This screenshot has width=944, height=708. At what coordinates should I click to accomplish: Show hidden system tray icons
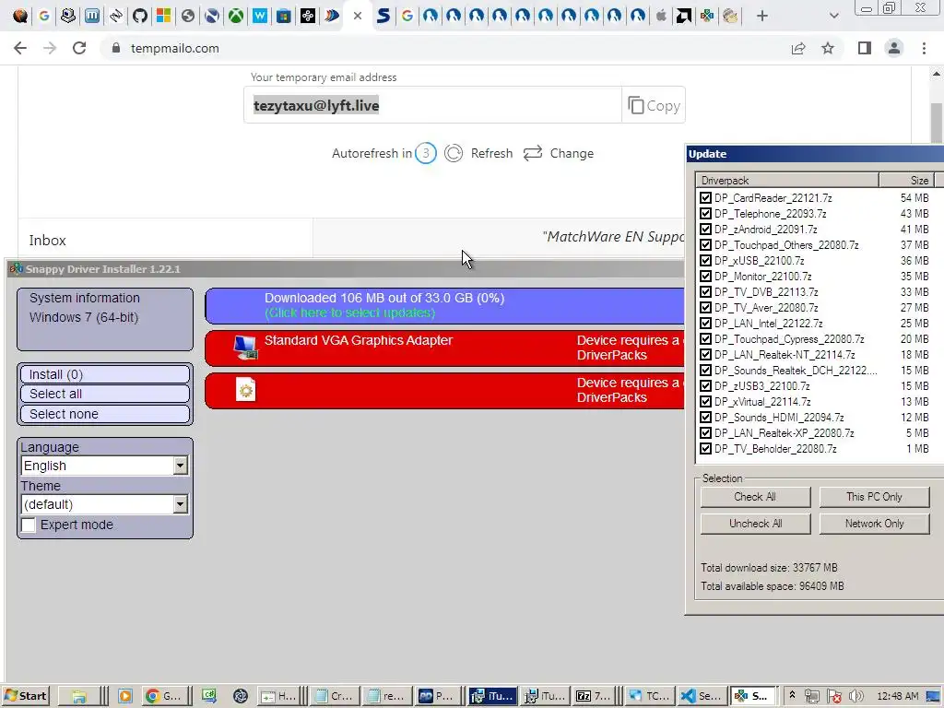coord(792,695)
